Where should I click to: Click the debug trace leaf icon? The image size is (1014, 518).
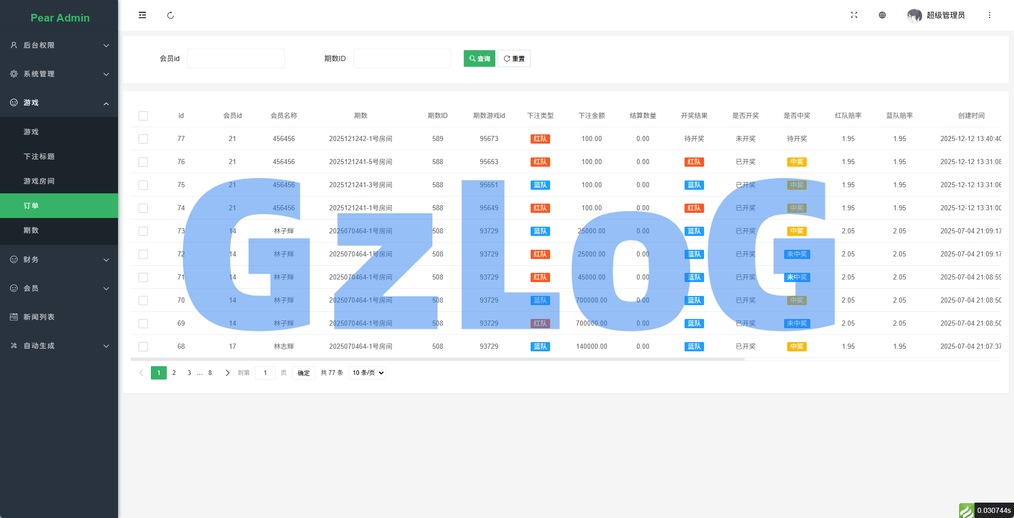coord(966,510)
